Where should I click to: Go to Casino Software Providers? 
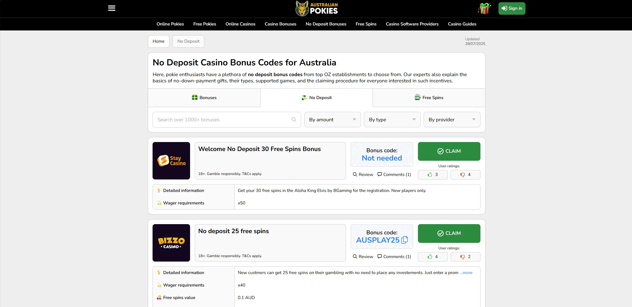[x=412, y=24]
